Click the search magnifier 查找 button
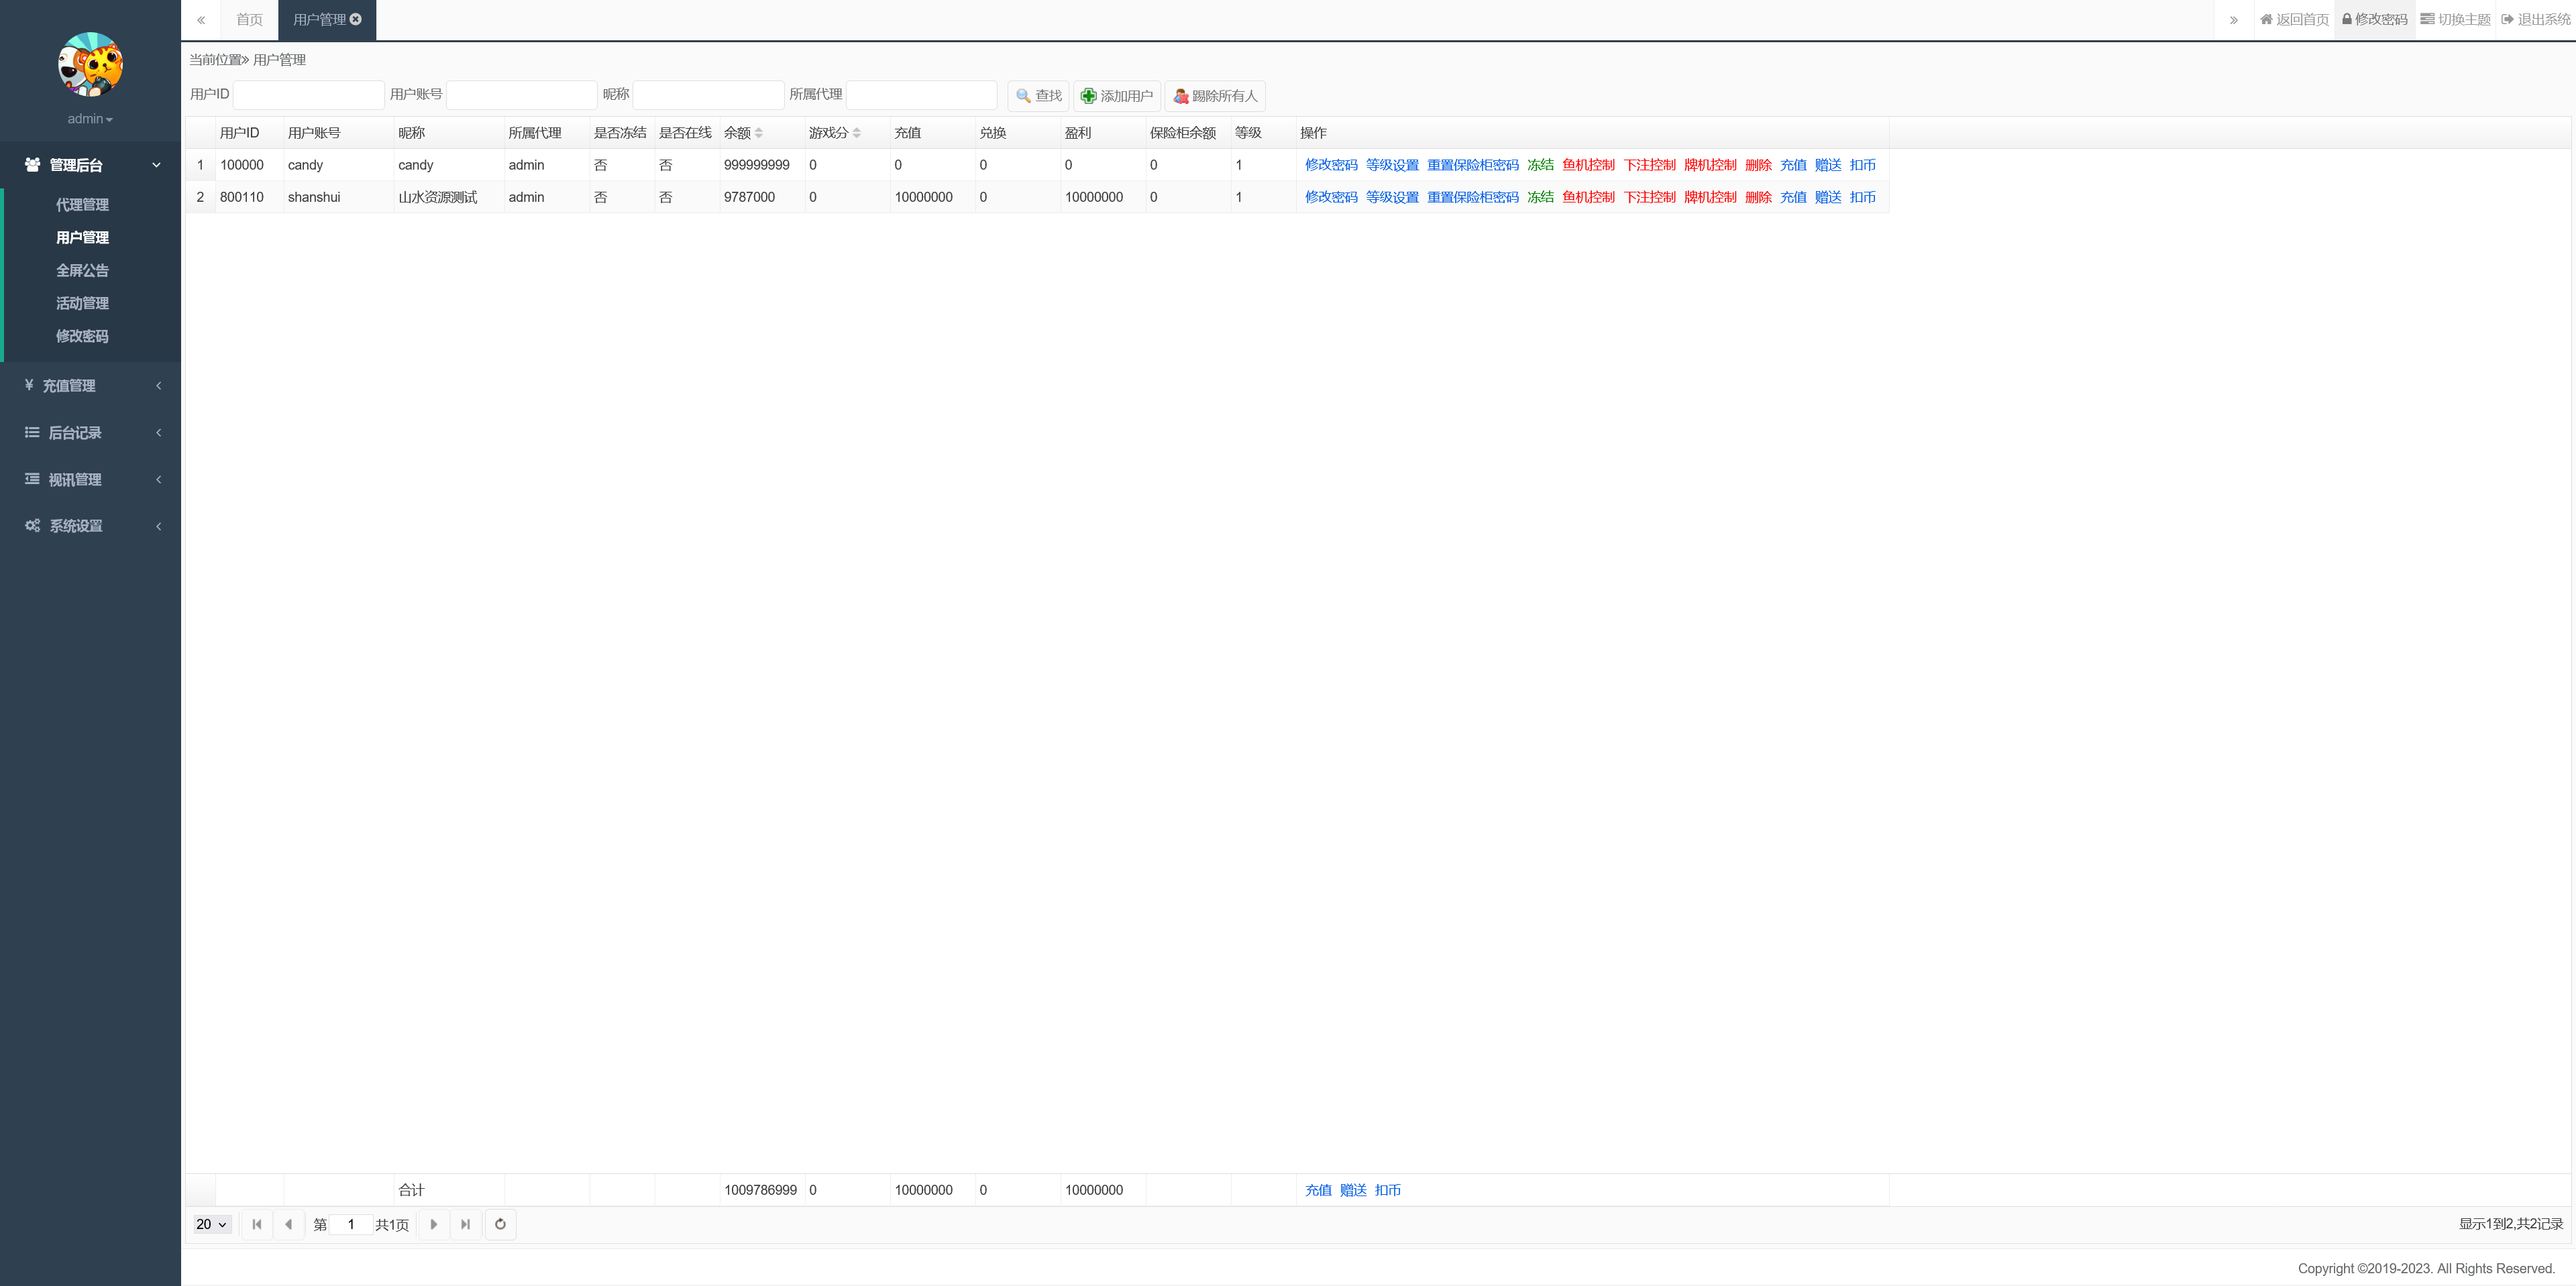The height and width of the screenshot is (1286, 2576). [x=1038, y=96]
